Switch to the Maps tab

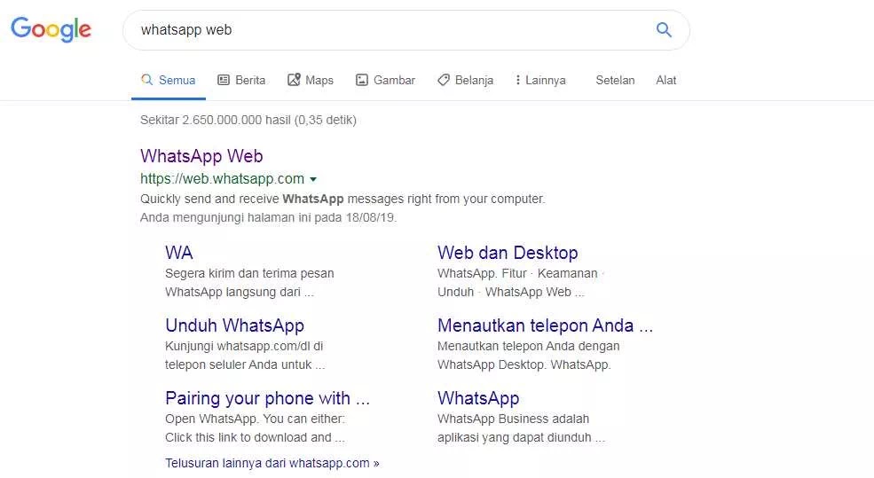click(311, 80)
